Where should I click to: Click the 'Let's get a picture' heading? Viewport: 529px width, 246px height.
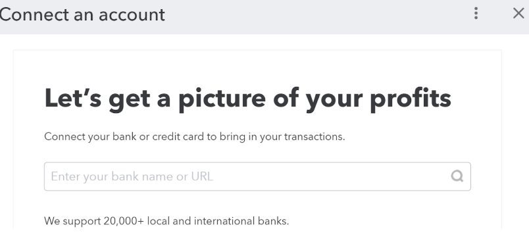click(x=247, y=99)
